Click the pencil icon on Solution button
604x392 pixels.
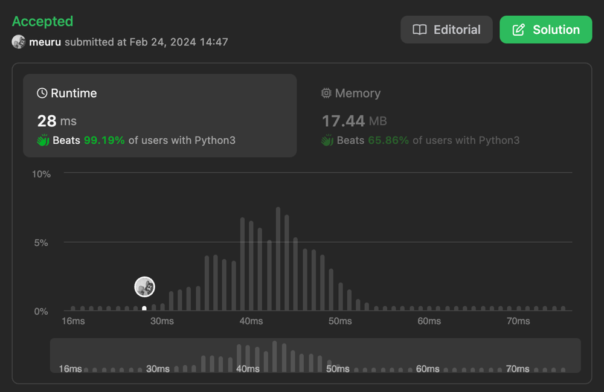click(518, 30)
